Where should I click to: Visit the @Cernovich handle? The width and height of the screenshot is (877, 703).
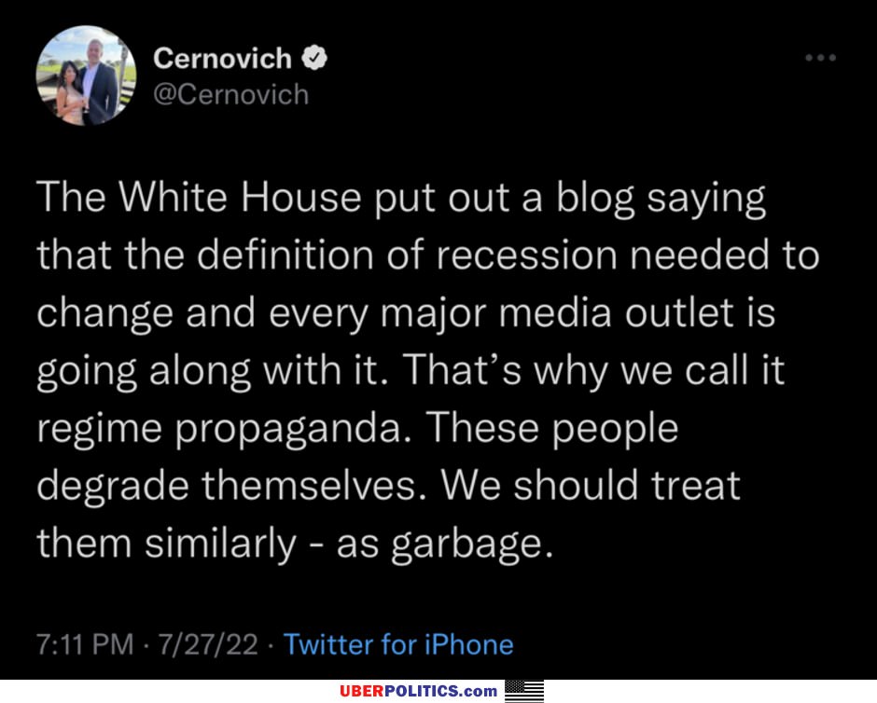click(231, 94)
